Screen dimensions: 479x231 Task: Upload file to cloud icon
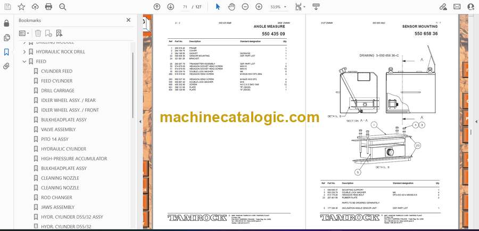[x=35, y=7]
